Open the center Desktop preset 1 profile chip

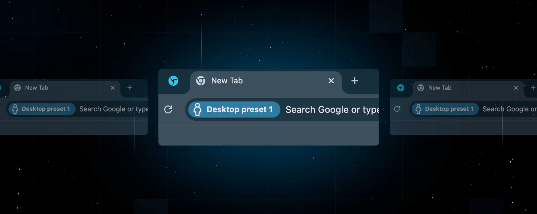coord(234,109)
